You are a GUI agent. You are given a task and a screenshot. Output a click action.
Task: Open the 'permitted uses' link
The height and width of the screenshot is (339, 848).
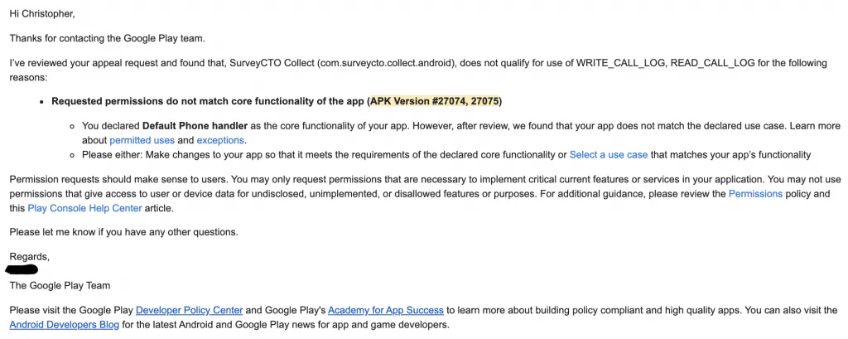pyautogui.click(x=142, y=140)
